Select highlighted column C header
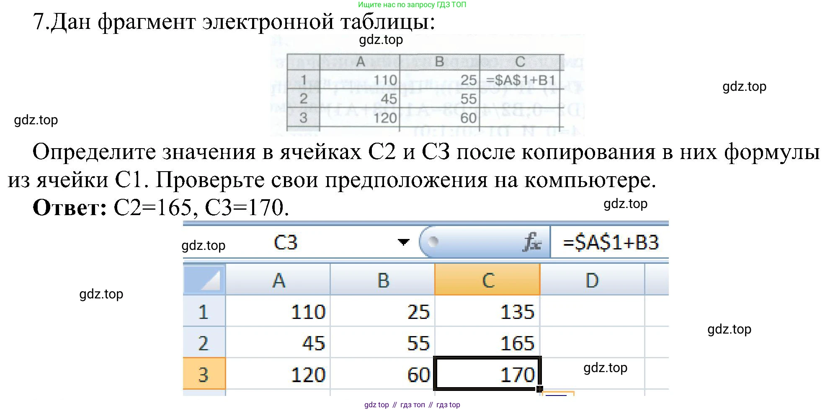This screenshot has width=825, height=411. coord(487,280)
